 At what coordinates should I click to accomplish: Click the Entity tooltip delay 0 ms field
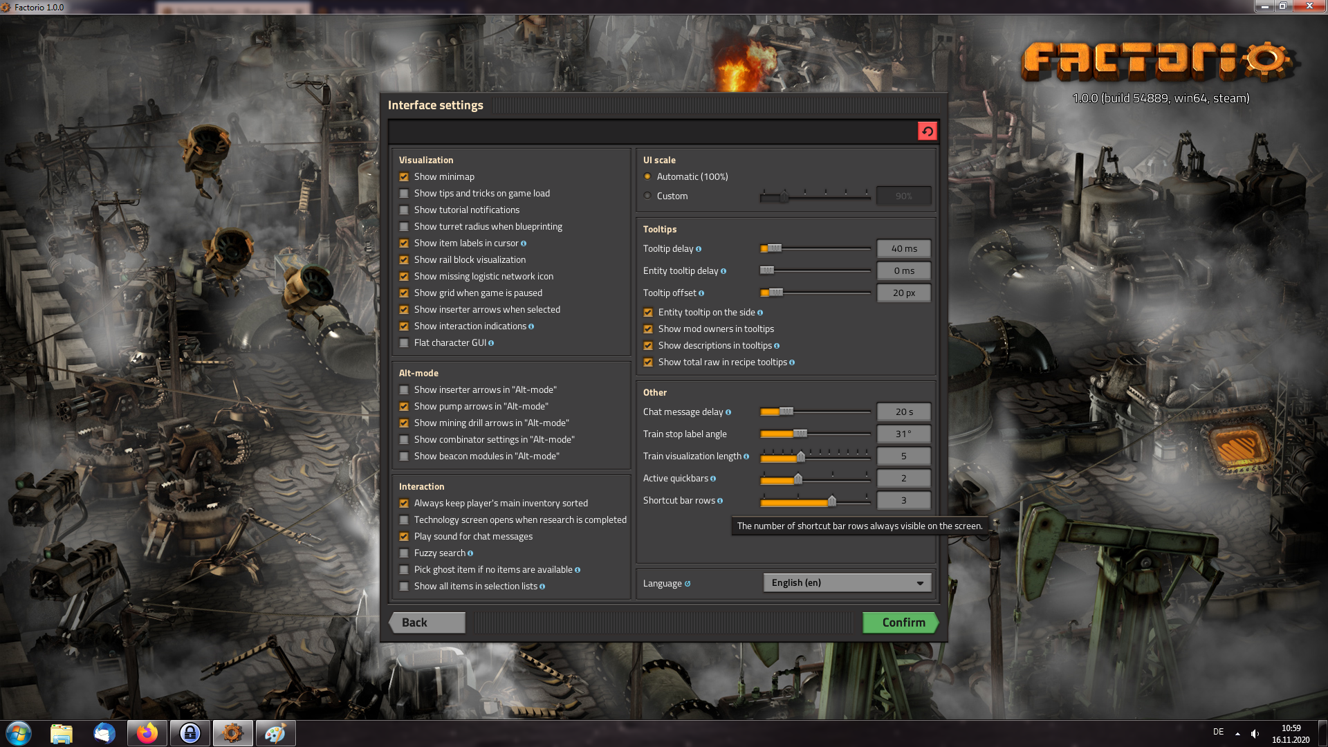click(903, 270)
